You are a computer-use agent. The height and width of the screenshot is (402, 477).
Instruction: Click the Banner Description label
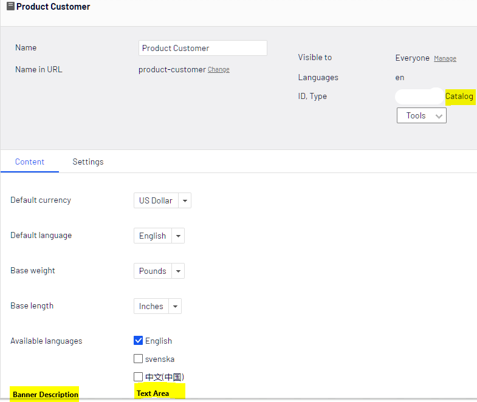pyautogui.click(x=45, y=395)
